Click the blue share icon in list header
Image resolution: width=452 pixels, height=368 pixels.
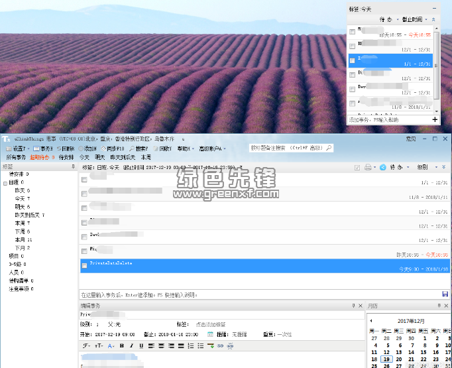[382, 167]
